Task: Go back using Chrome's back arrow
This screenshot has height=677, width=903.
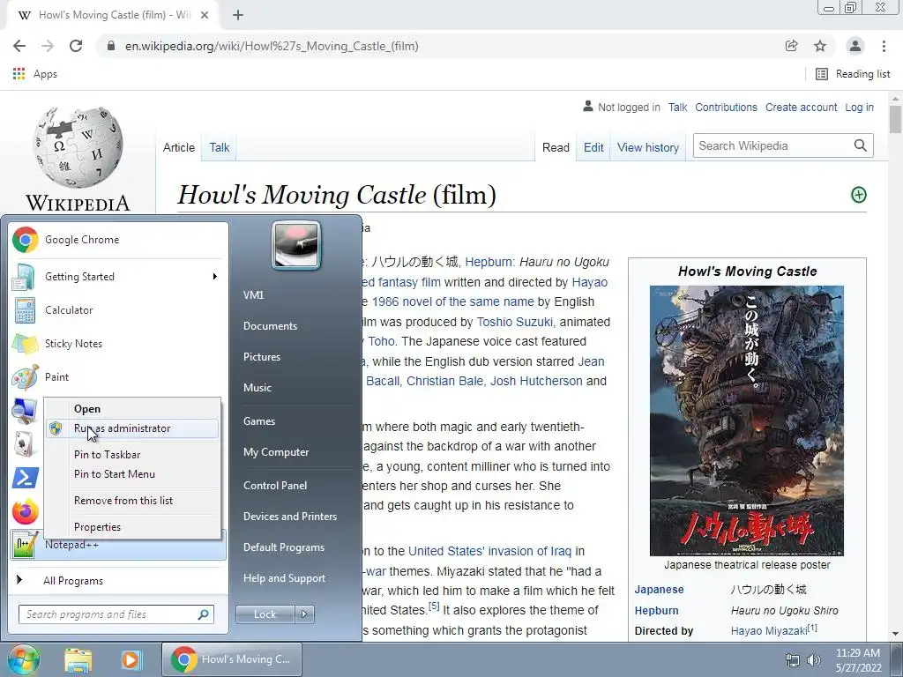Action: click(x=19, y=46)
